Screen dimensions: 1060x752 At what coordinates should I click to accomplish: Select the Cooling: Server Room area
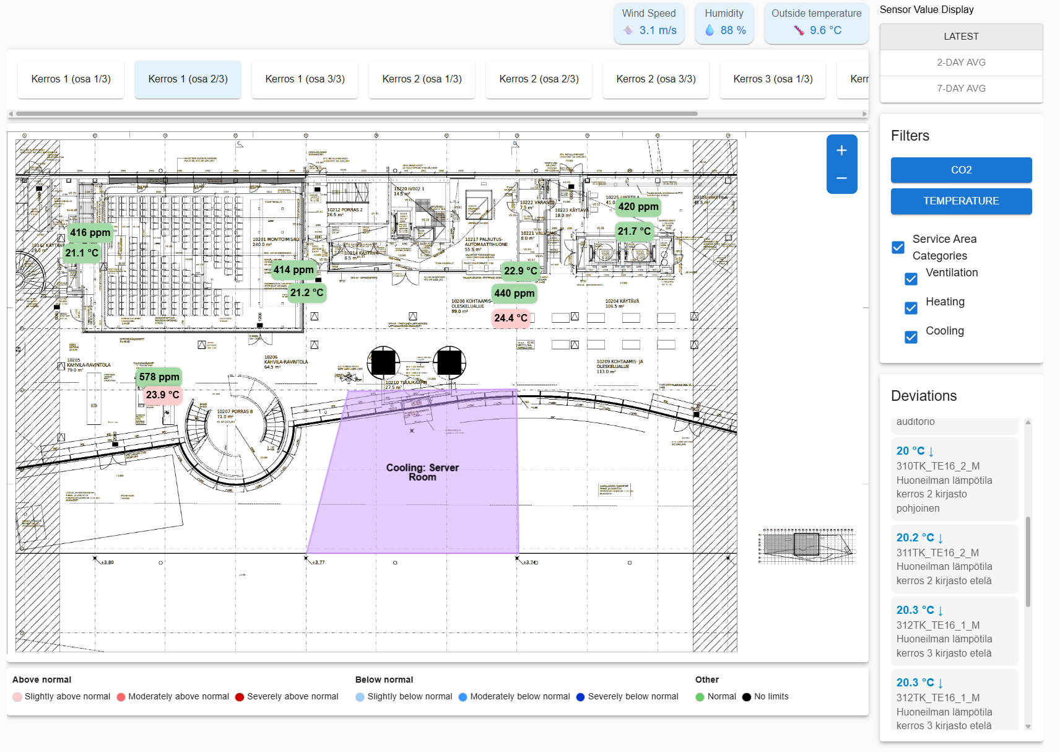[422, 472]
